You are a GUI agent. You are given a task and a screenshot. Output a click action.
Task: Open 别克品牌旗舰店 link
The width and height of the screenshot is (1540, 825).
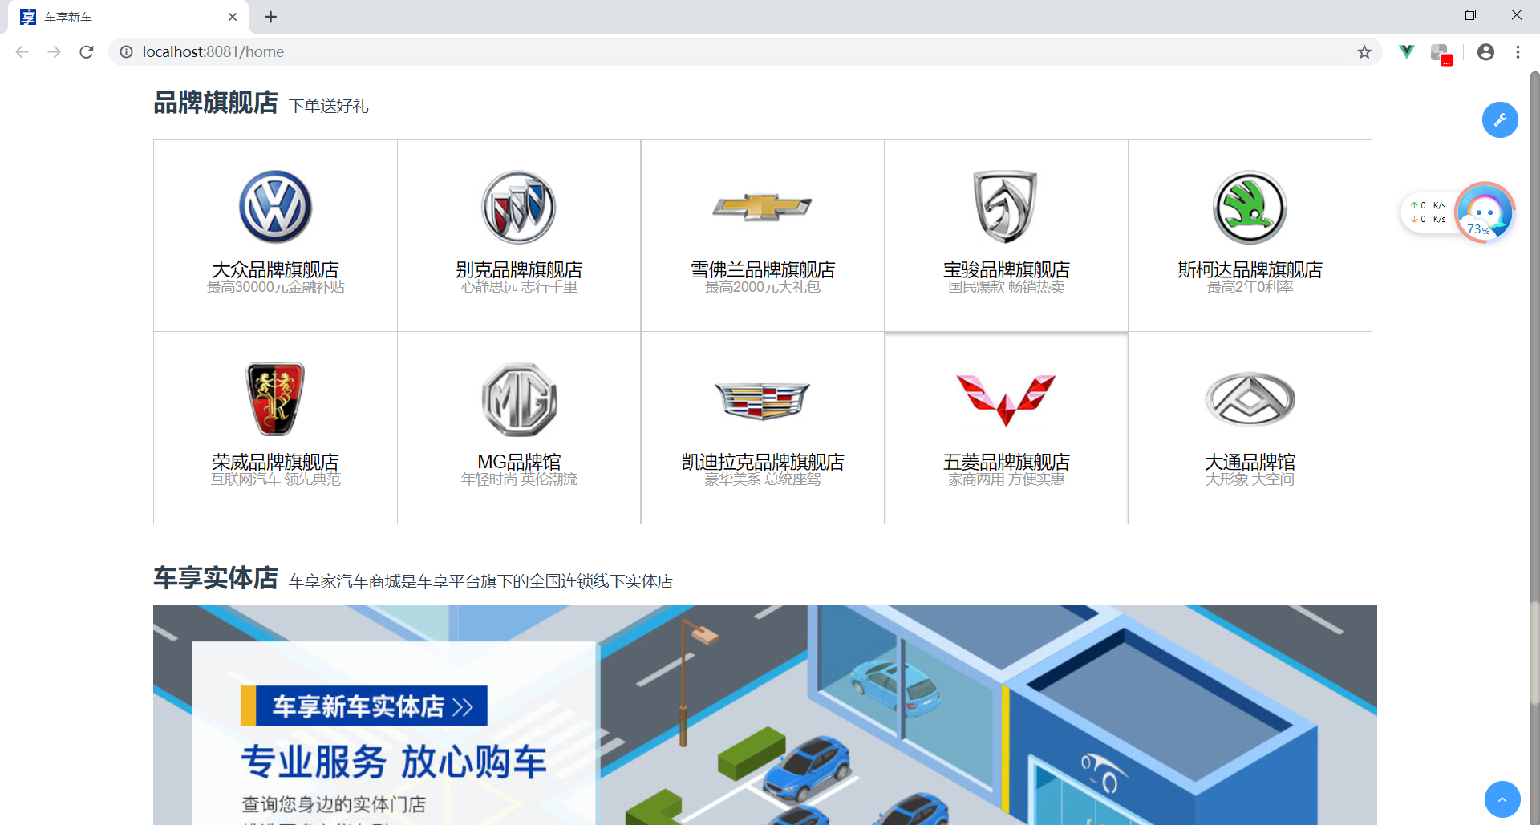pos(519,269)
